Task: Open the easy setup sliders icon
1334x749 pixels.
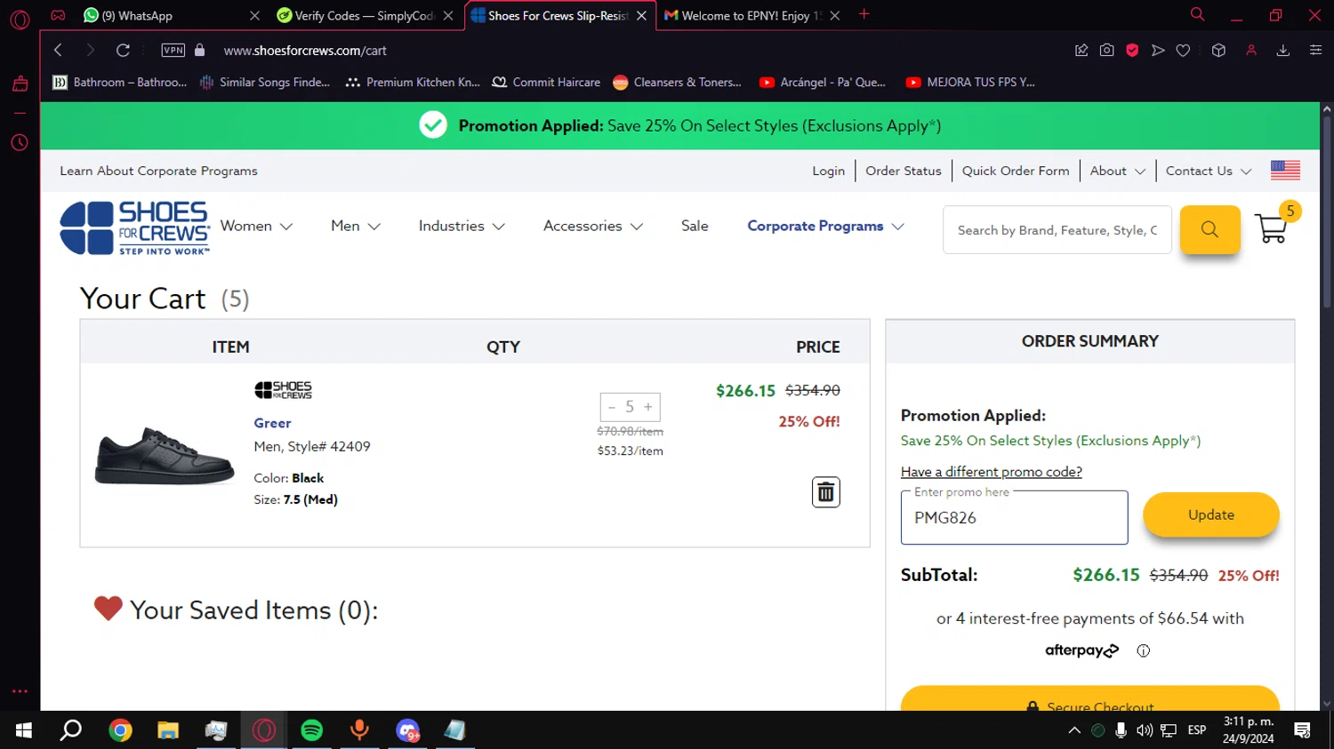Action: (1315, 50)
